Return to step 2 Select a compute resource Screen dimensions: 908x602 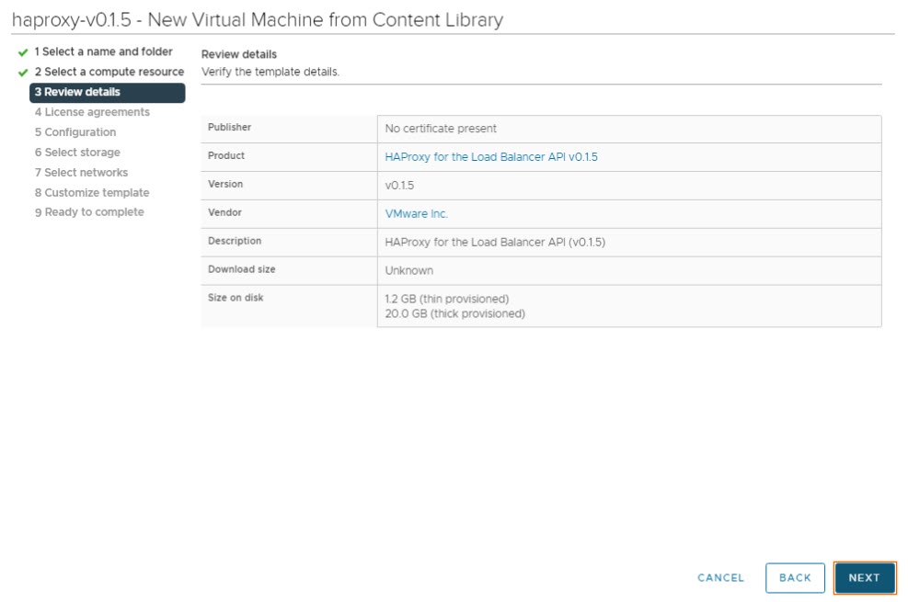click(x=109, y=72)
